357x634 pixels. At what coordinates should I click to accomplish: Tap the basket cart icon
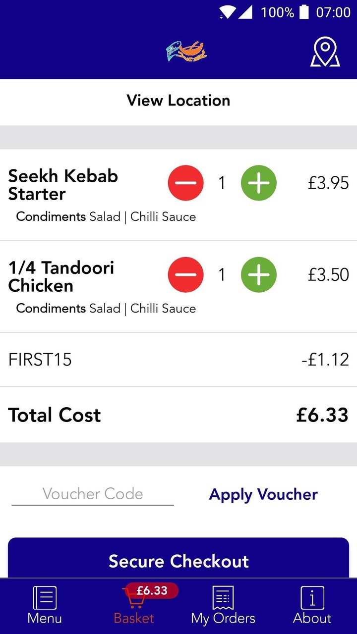133,600
